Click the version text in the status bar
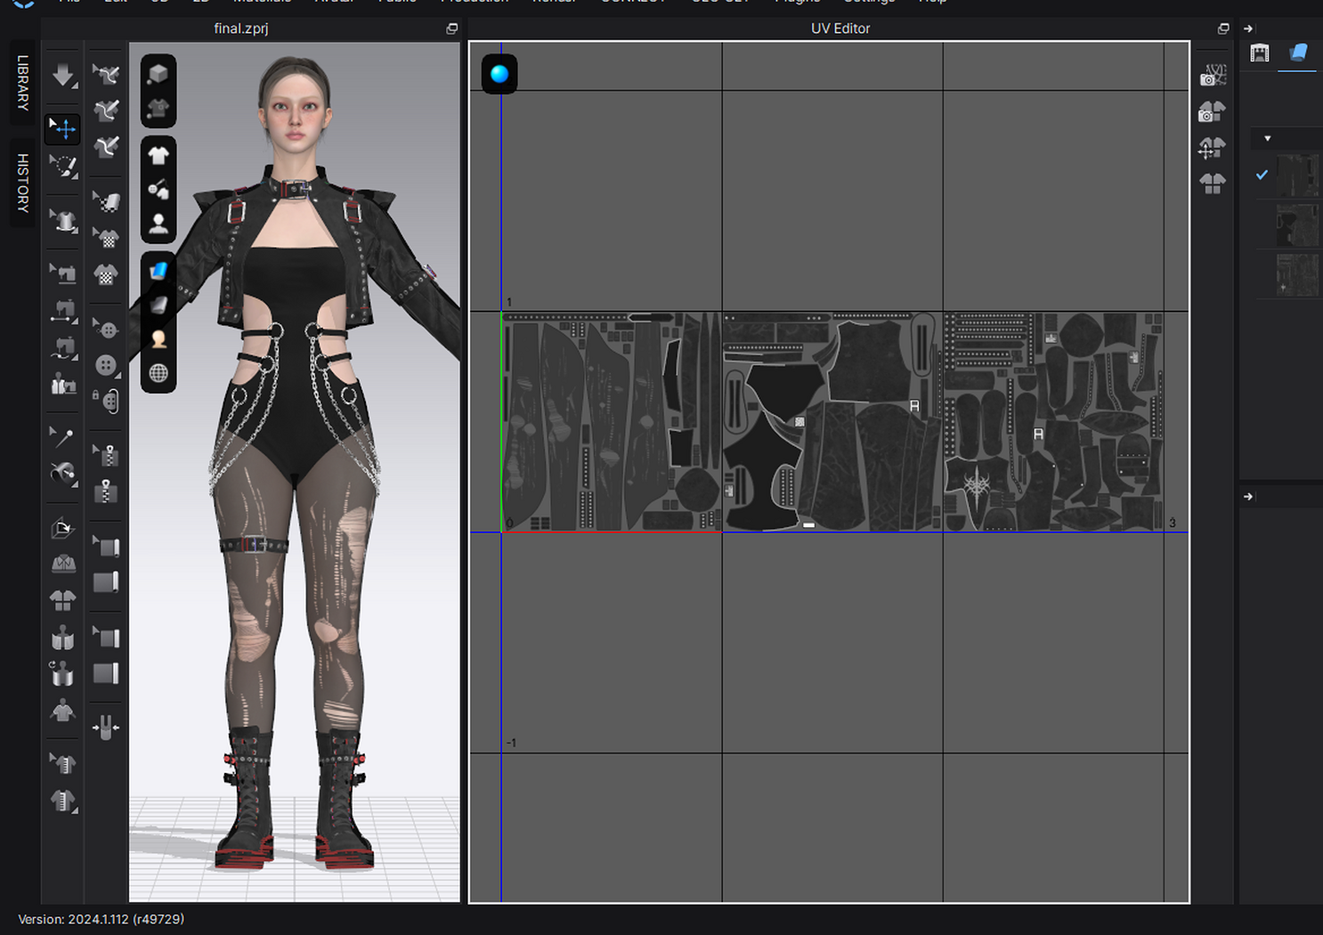The image size is (1323, 935). coord(101,919)
